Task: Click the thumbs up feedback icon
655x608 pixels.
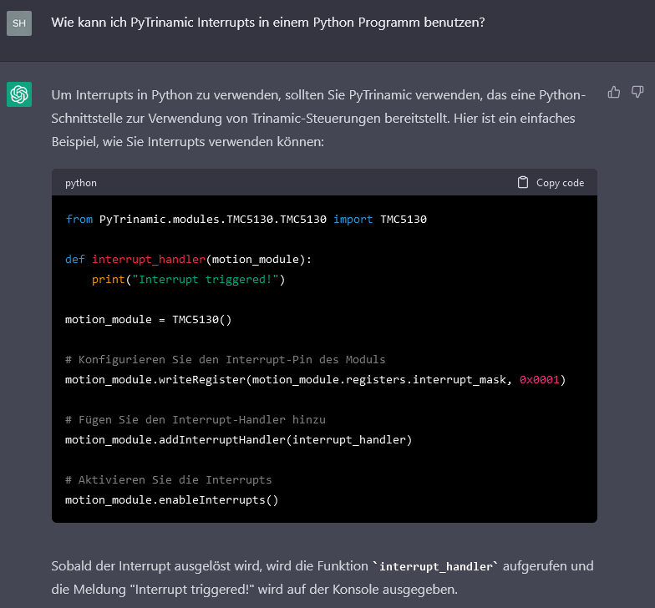Action: 614,92
